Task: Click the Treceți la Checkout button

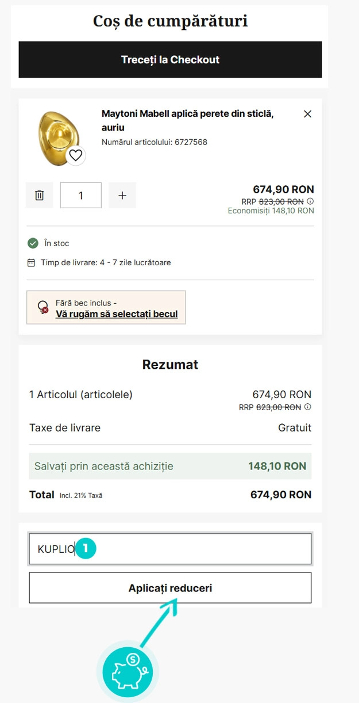Action: [170, 59]
